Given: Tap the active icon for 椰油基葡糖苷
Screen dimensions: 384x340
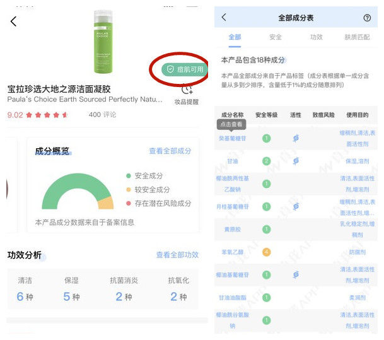Looking at the screenshot, I should coord(296,275).
